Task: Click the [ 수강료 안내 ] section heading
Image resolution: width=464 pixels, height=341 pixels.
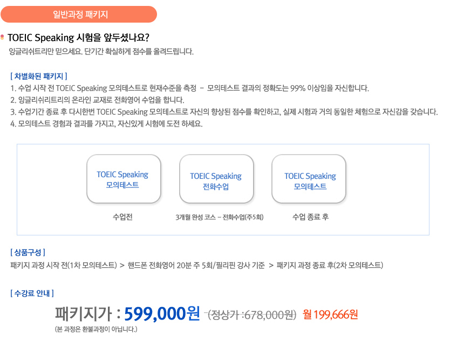Action: (32, 294)
